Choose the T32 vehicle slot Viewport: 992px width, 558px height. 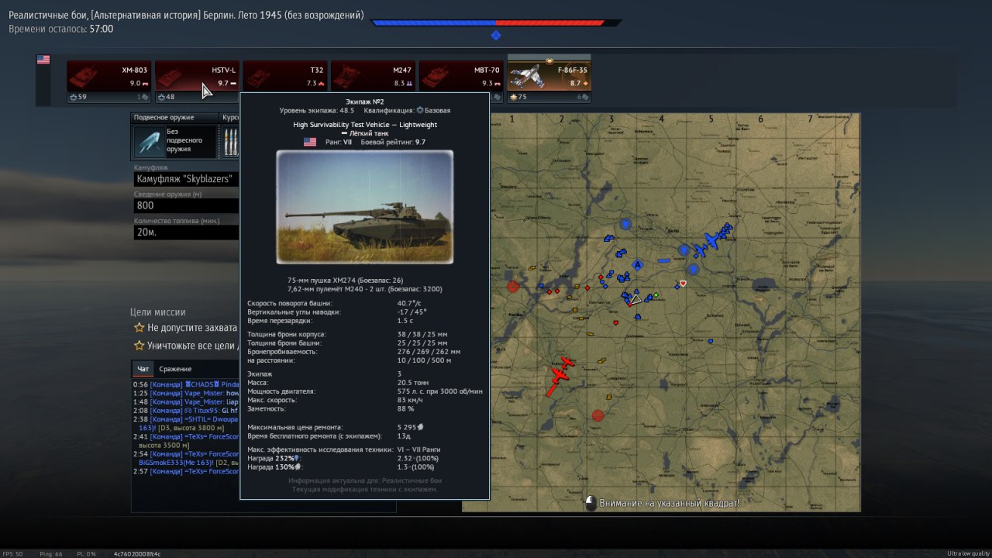tap(285, 76)
